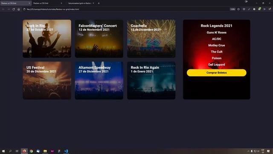The image size is (273, 154).
Task: Close the falconmasters grid-vs-flexbox tab
Action: click(93, 3)
